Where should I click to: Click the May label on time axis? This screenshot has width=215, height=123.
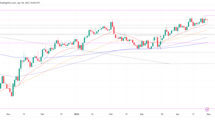(x=209, y=114)
